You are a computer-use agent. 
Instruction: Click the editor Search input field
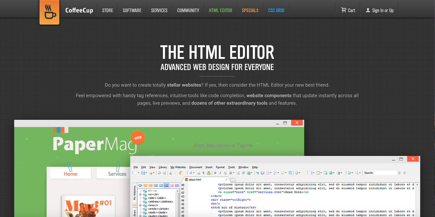point(385,173)
